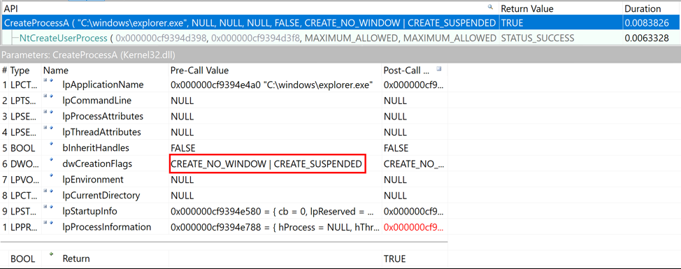Click the BOOL type cell in the Return row
The height and width of the screenshot is (269, 681).
pos(22,259)
